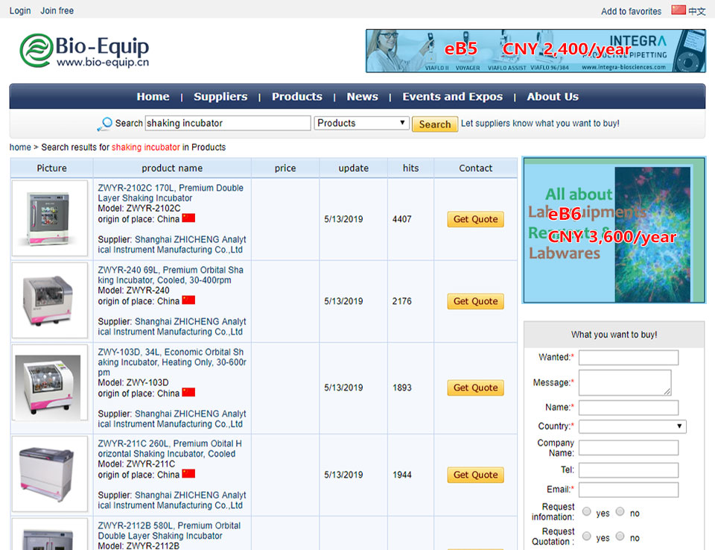Select 'yes' for Request Quotation
The image size is (715, 550).
(587, 537)
